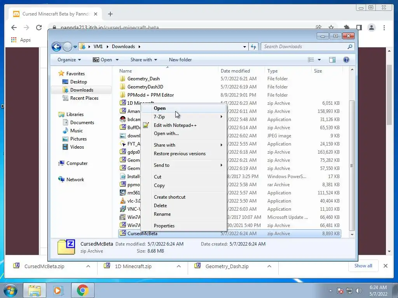Expand the Send to submenu

point(183,165)
